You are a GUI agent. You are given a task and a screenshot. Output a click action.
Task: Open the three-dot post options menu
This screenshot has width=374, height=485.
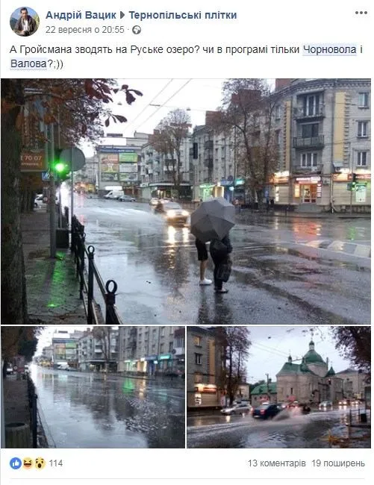click(361, 13)
